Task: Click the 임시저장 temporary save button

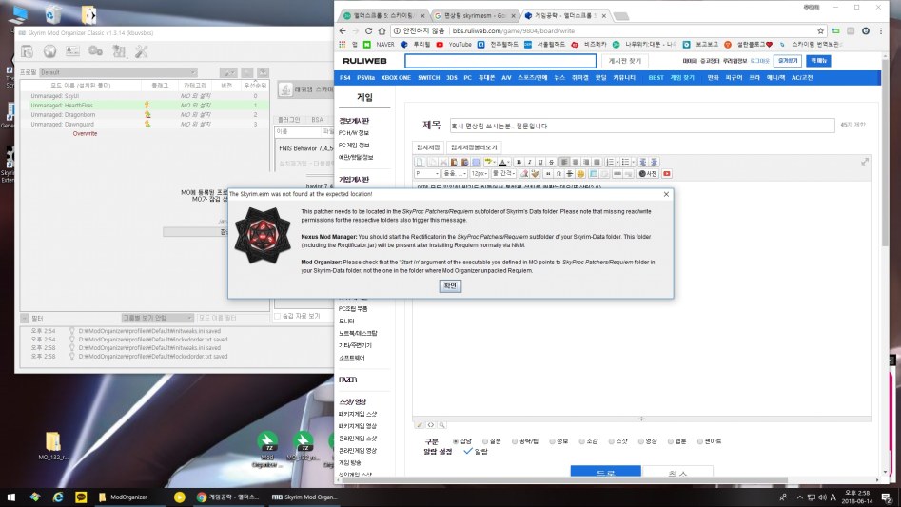Action: (x=428, y=147)
